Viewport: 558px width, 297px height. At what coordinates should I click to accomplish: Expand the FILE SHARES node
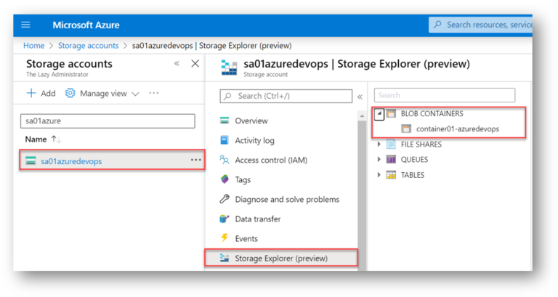coord(379,144)
